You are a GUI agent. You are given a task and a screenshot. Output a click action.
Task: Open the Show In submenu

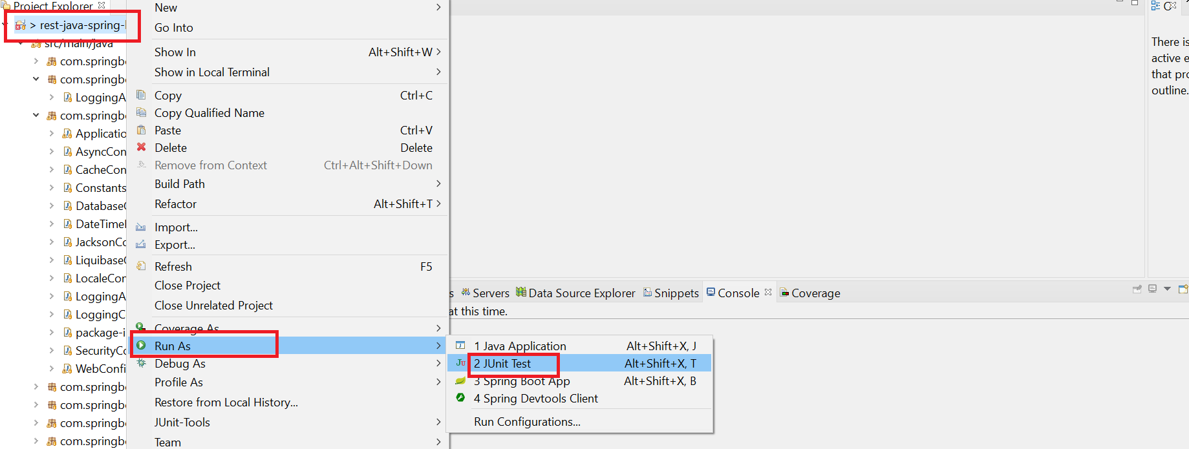tap(288, 52)
